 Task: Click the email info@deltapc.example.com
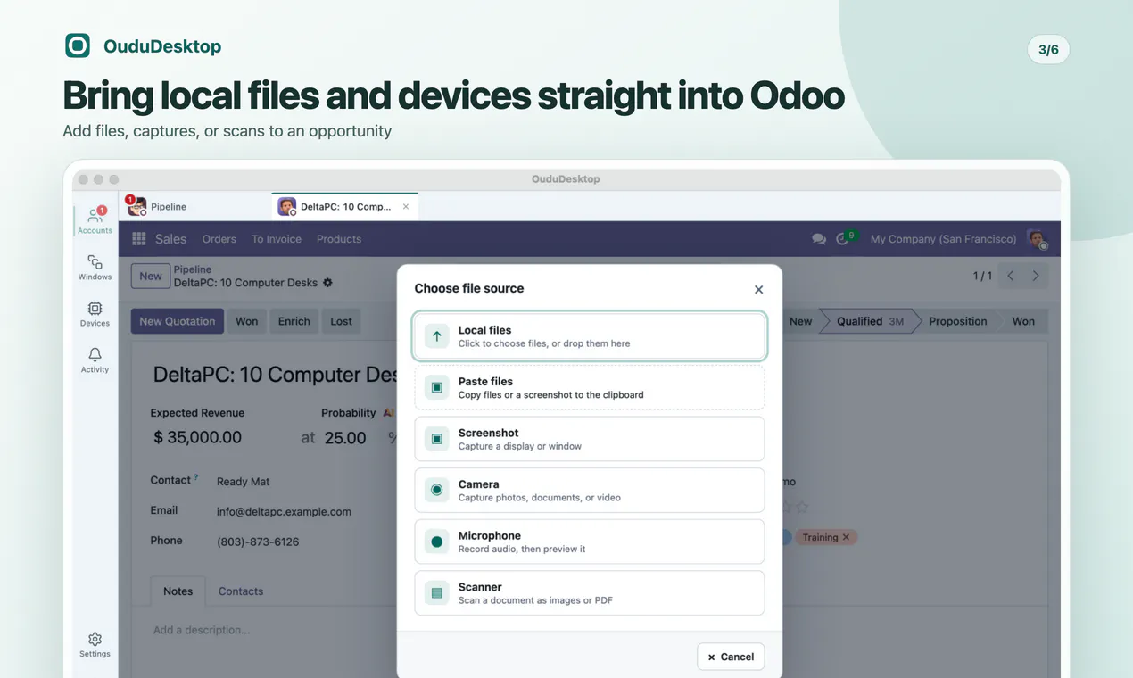pos(284,512)
